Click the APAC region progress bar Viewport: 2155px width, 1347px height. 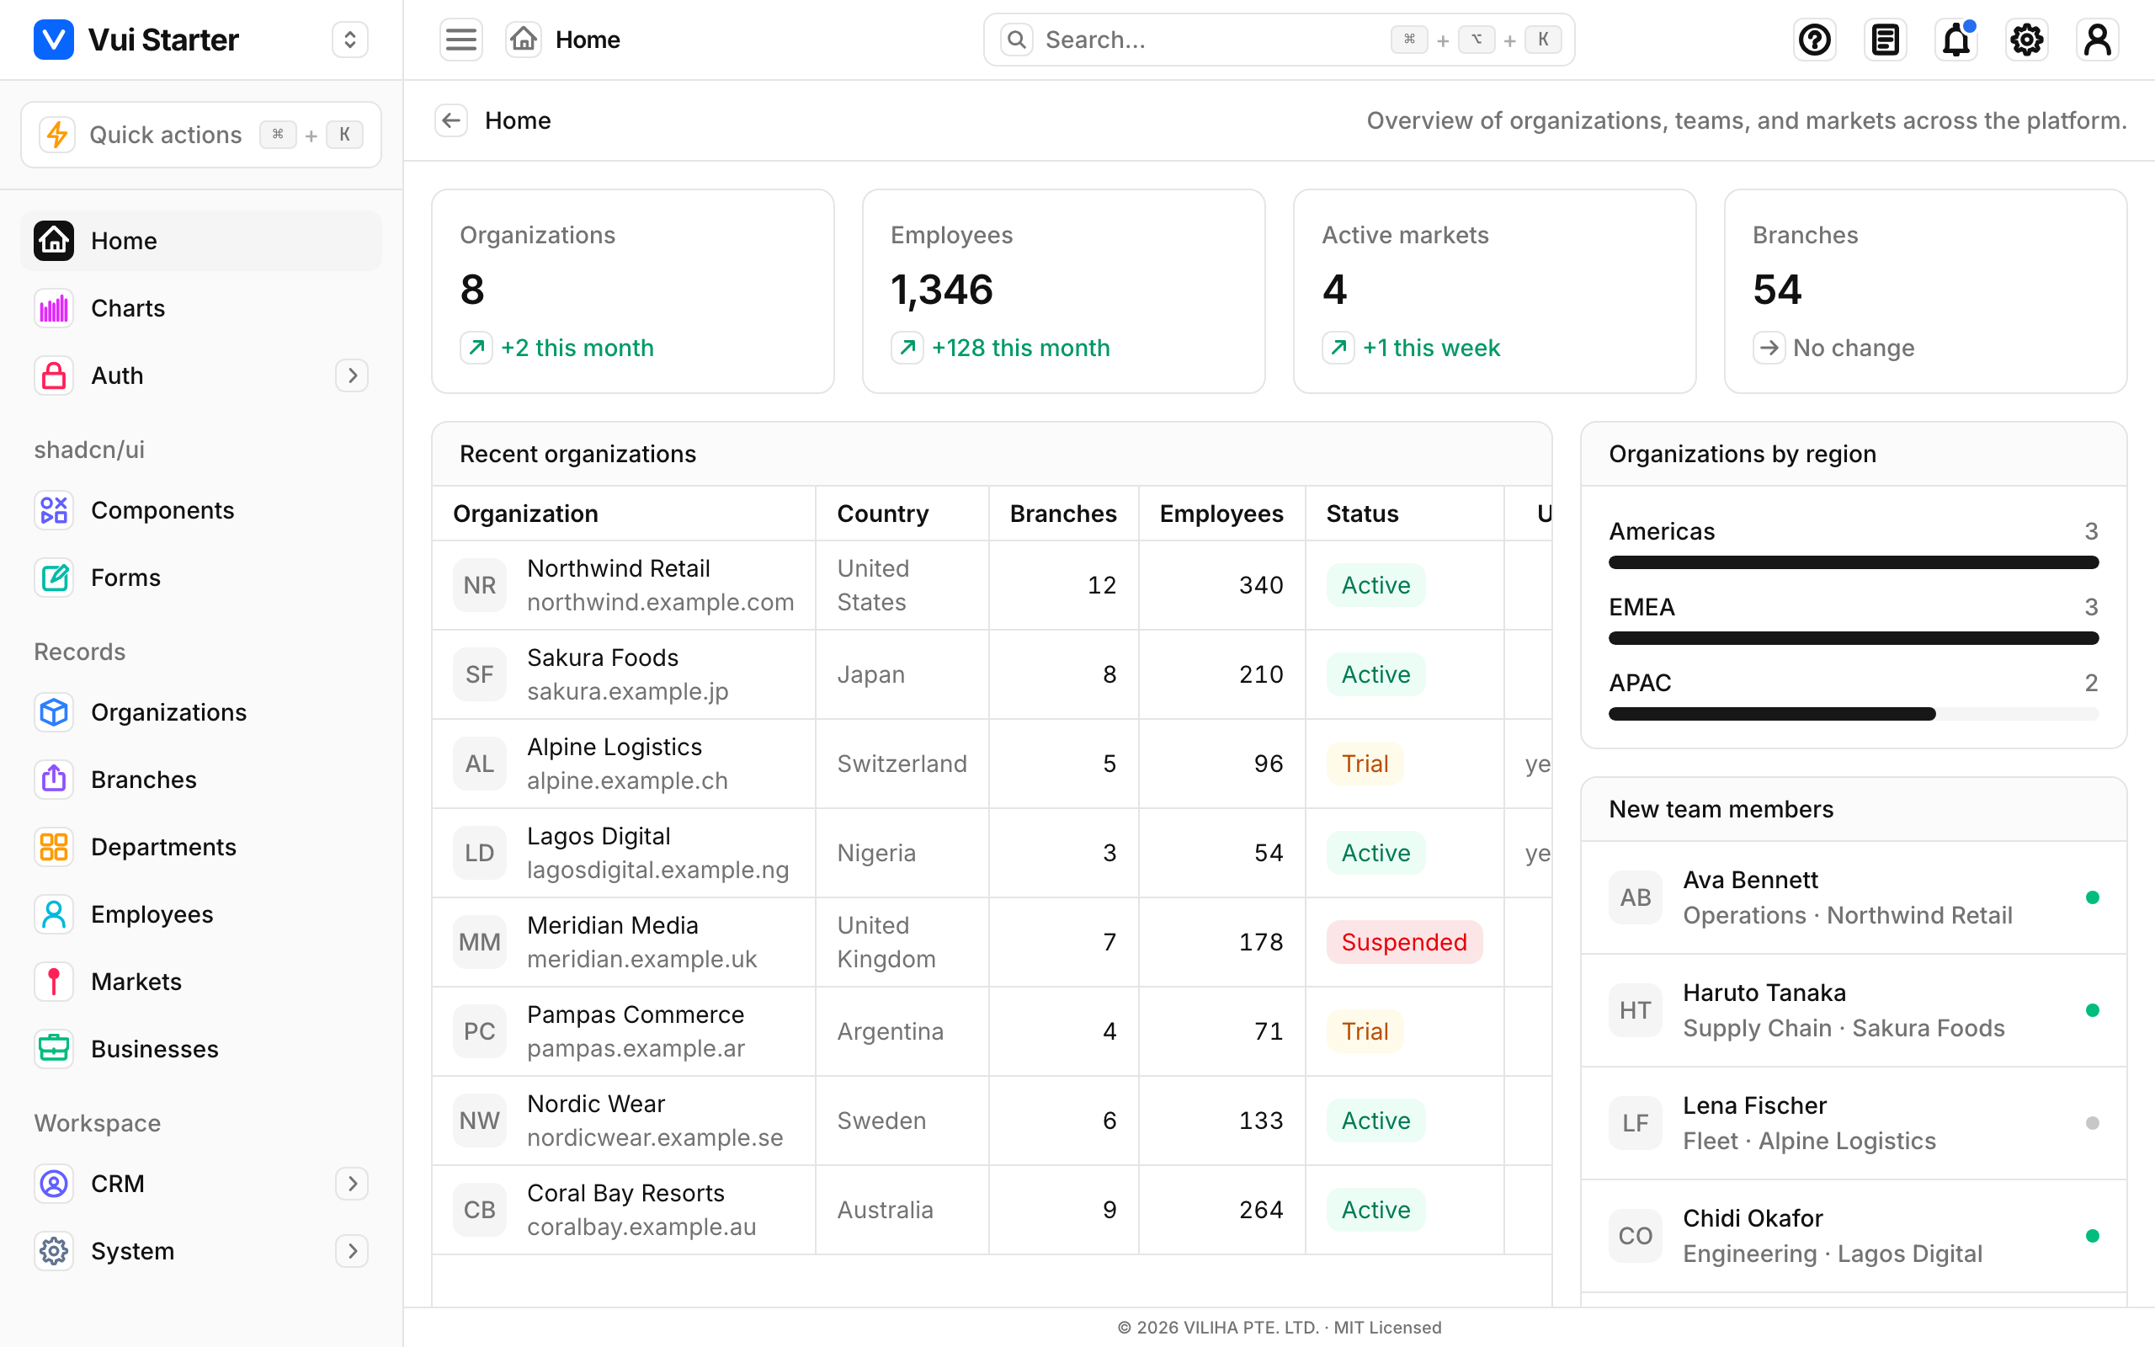[x=1853, y=714]
